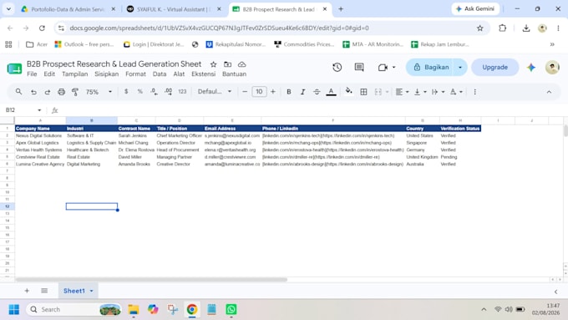Check cloud save status icon
568x320 pixels.
241,64
